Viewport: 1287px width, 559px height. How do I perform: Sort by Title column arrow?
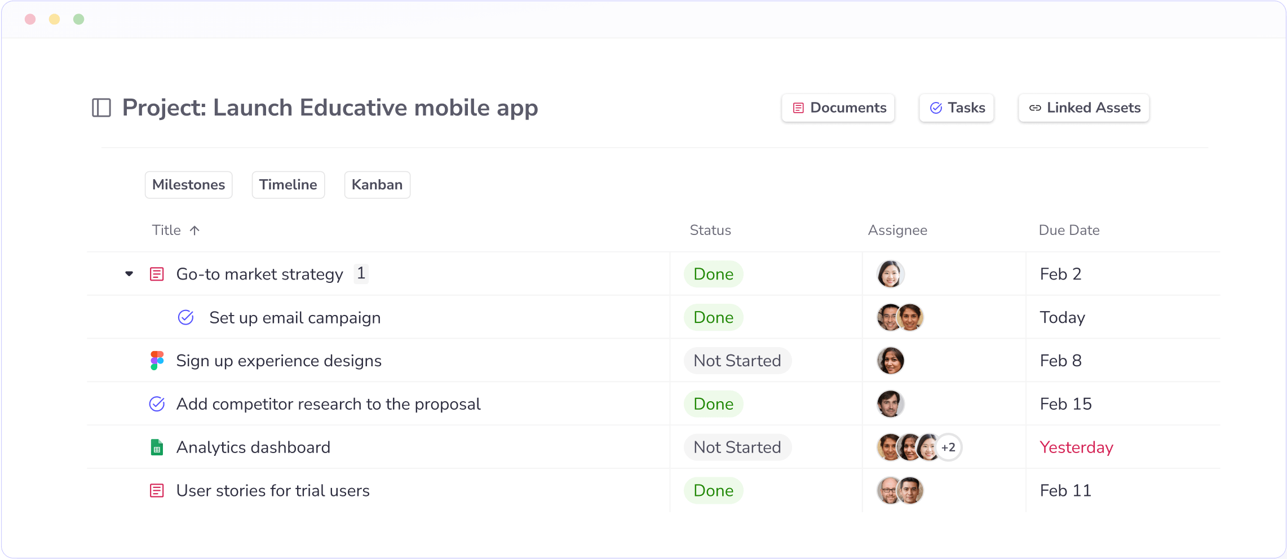pyautogui.click(x=194, y=230)
